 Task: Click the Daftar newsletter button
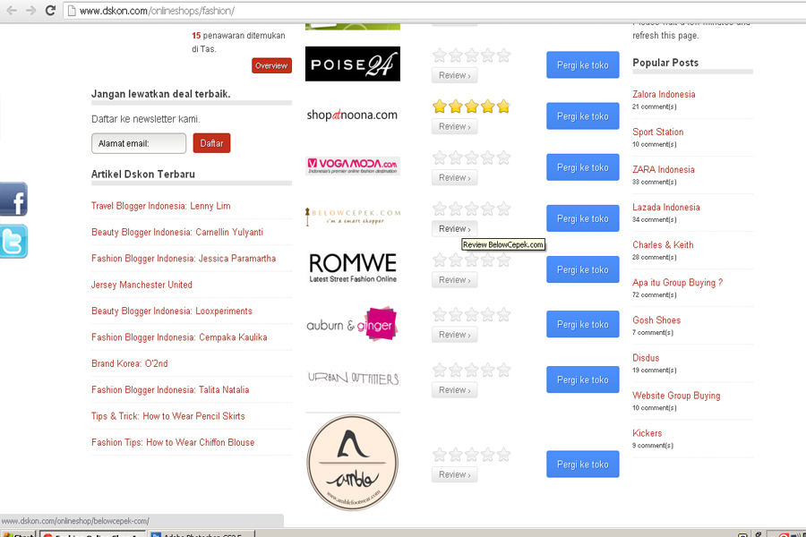[211, 143]
